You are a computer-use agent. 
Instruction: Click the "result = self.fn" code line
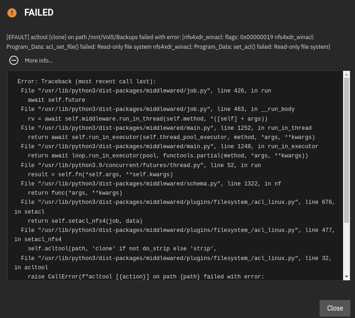click(x=100, y=174)
